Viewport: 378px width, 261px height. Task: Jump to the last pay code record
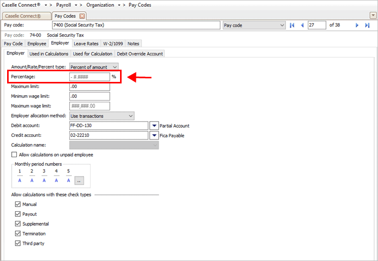367,25
